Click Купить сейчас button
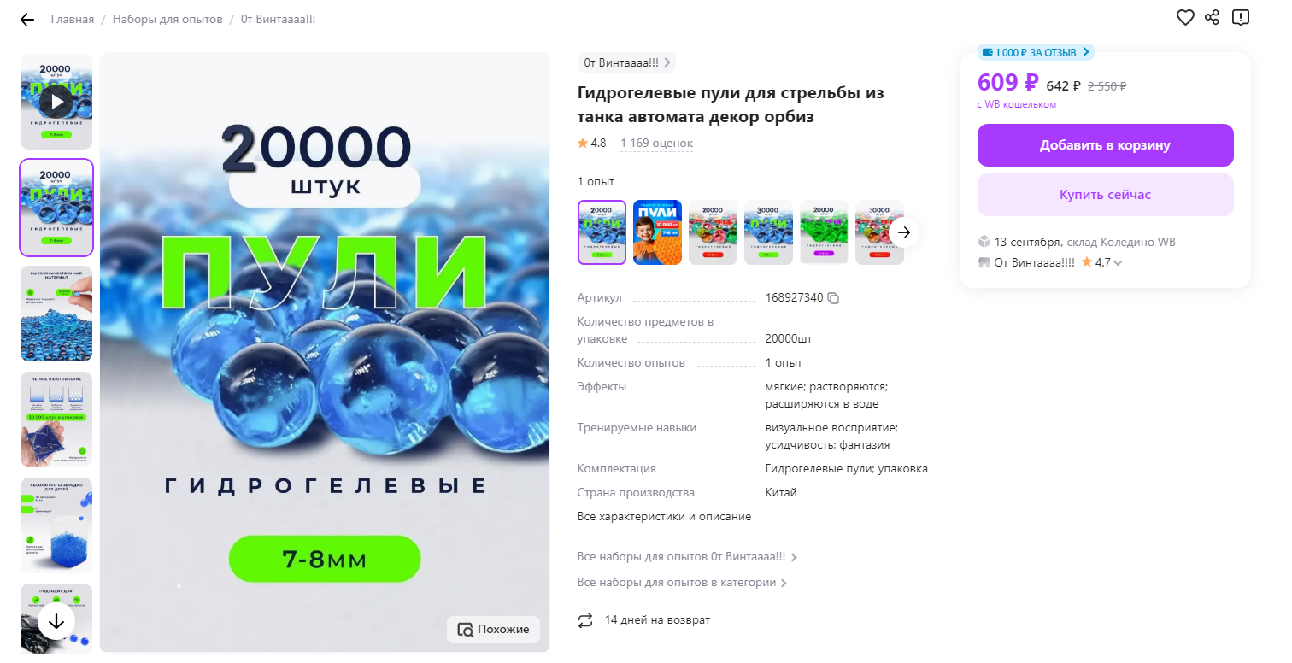Image resolution: width=1292 pixels, height=663 pixels. click(x=1106, y=195)
